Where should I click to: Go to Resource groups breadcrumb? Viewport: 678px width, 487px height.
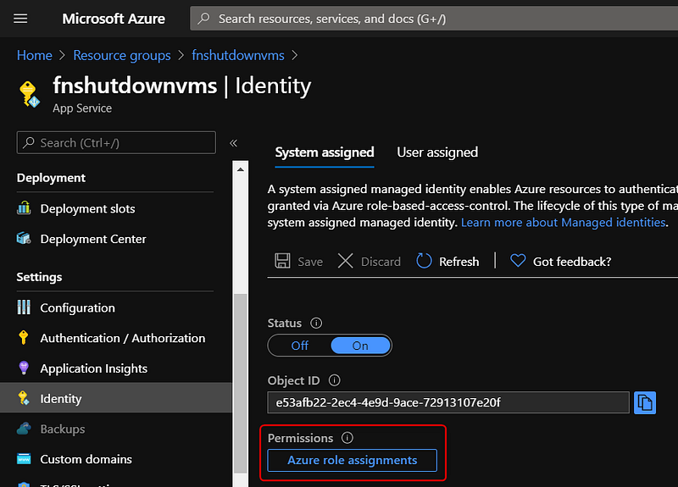coord(122,55)
